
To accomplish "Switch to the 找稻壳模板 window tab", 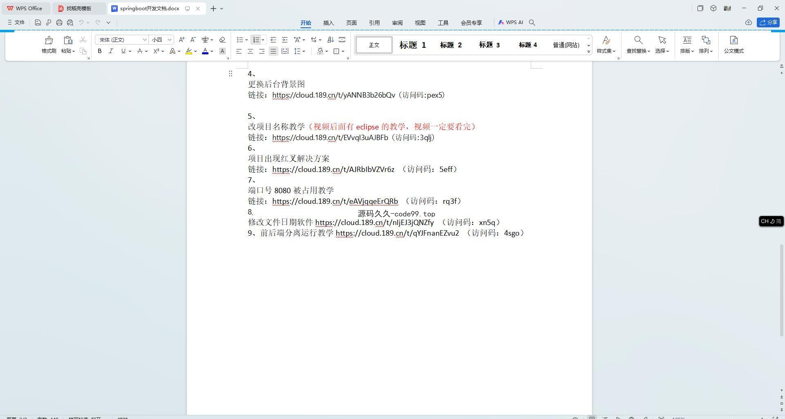I will pos(78,8).
